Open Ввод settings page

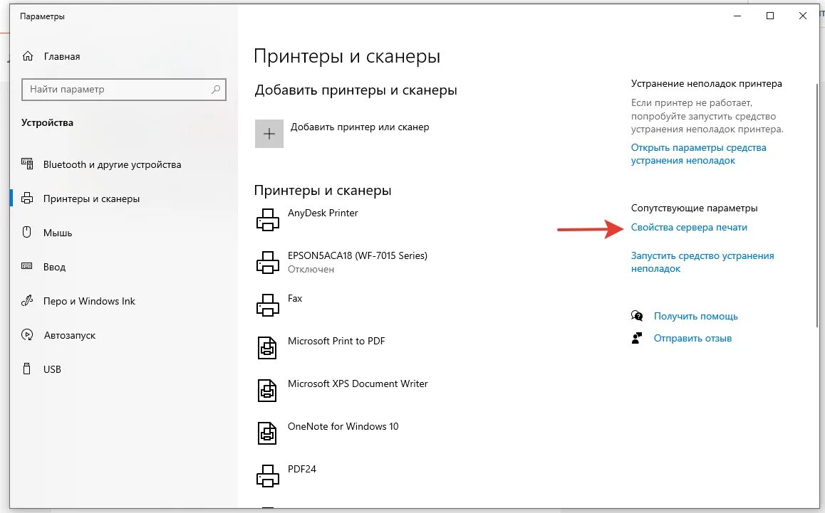[x=54, y=267]
